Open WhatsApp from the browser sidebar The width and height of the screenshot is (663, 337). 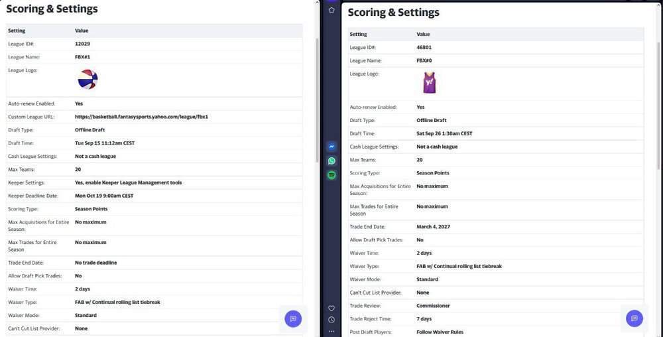[x=331, y=161]
